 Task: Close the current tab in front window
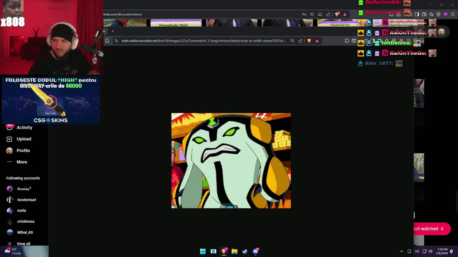coord(104,31)
